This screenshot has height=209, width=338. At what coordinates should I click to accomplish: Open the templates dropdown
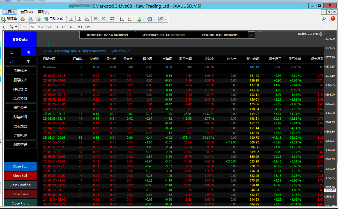pyautogui.click(x=162, y=19)
